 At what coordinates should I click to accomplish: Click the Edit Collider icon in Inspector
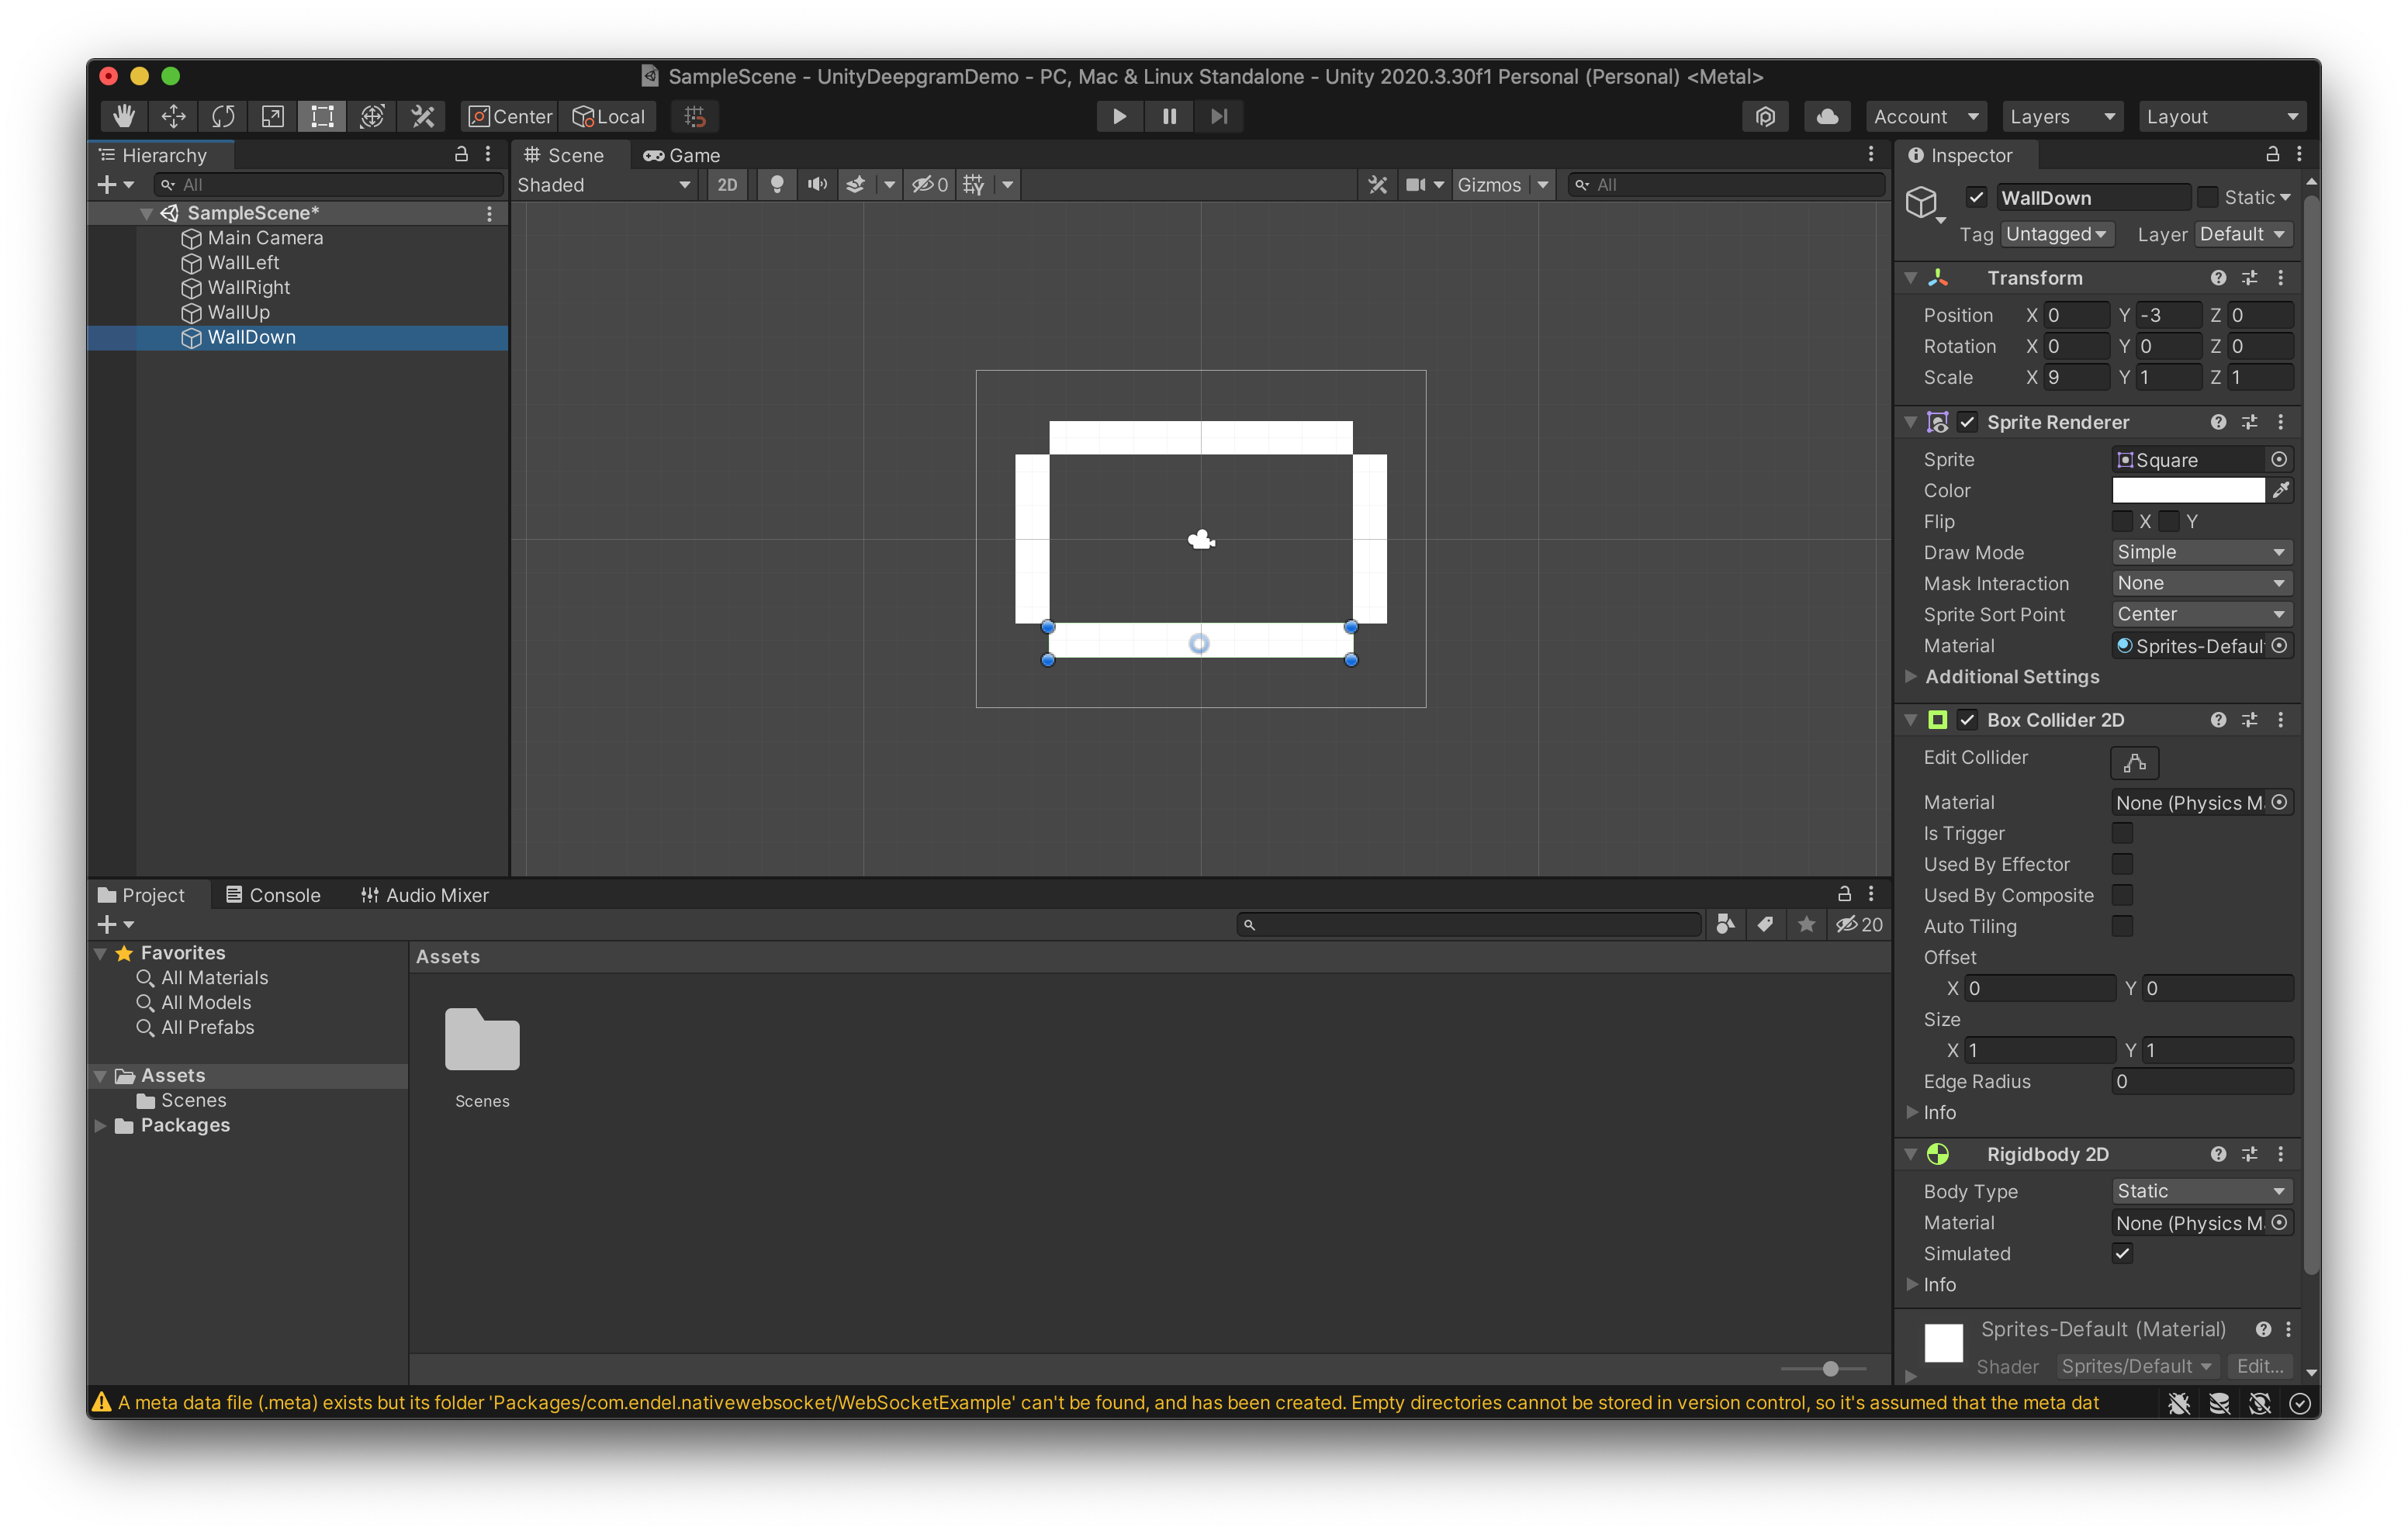click(2134, 760)
